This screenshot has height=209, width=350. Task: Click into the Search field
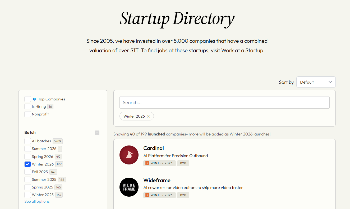pos(224,103)
